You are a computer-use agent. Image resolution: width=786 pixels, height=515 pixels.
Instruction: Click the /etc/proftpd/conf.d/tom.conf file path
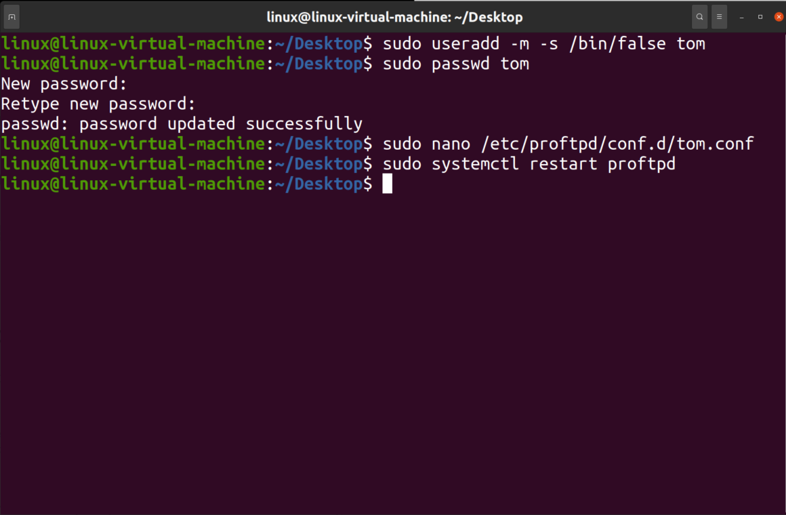pyautogui.click(x=617, y=144)
